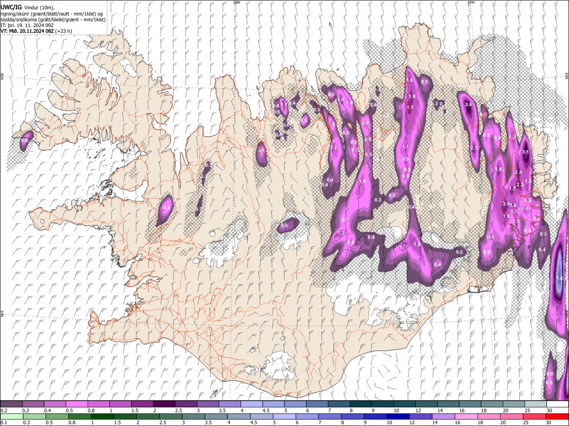The image size is (569, 426).
Task: Click the 'rigning/skúrir' legend description line
Action: [52, 14]
